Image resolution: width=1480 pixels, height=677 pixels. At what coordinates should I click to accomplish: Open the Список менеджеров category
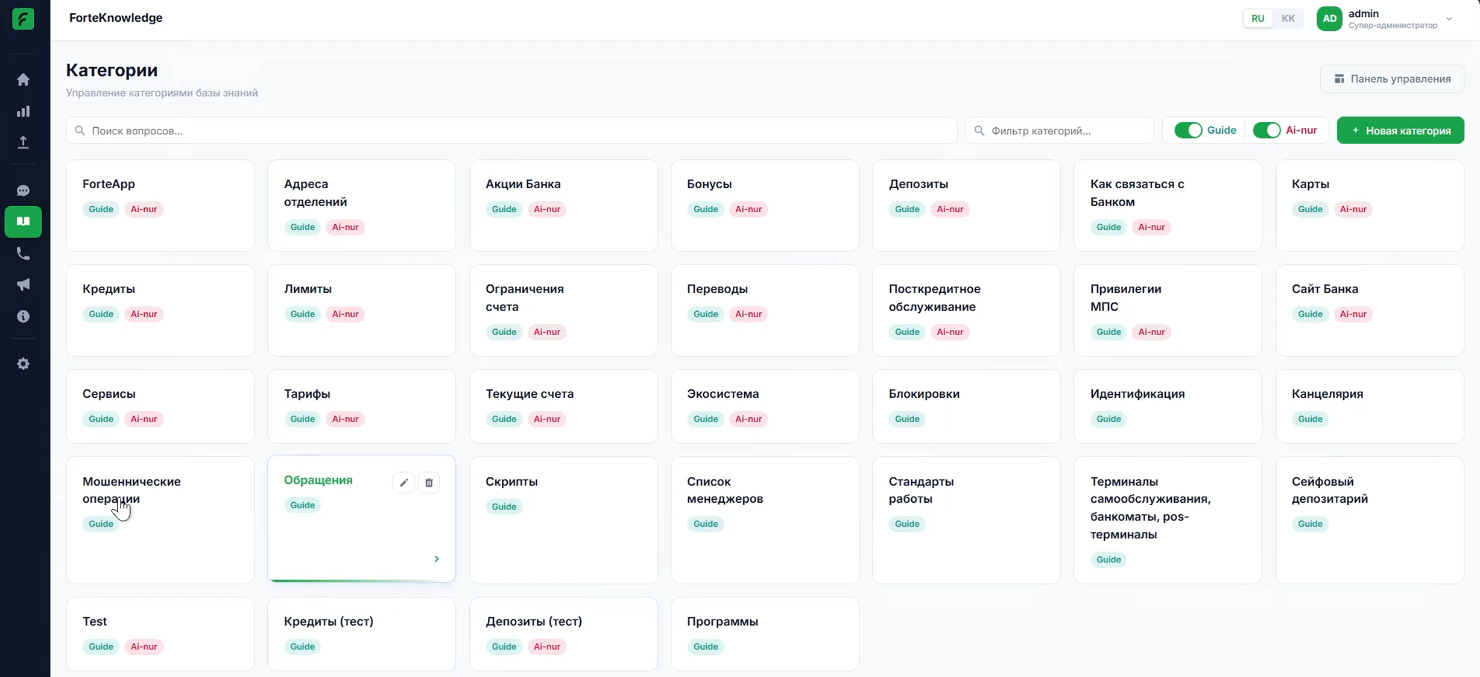[765, 520]
